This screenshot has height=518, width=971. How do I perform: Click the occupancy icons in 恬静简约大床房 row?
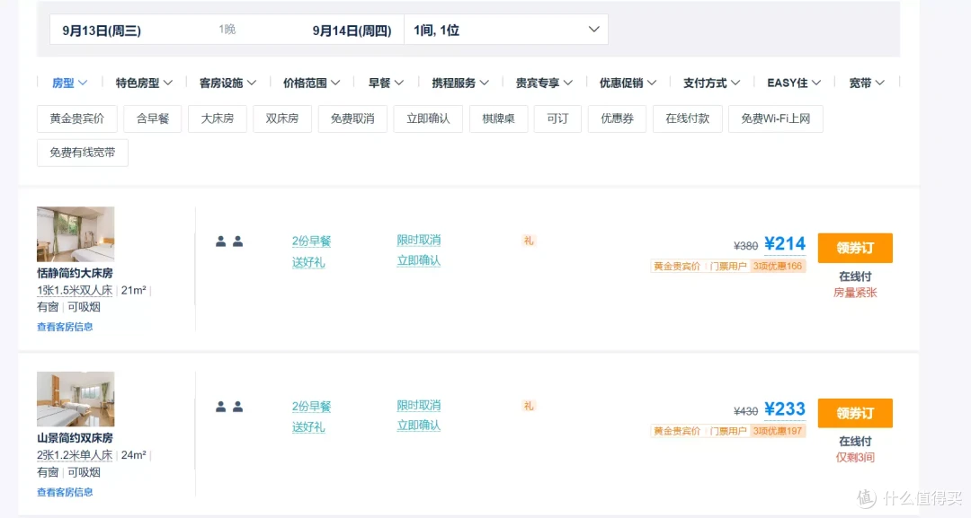229,241
